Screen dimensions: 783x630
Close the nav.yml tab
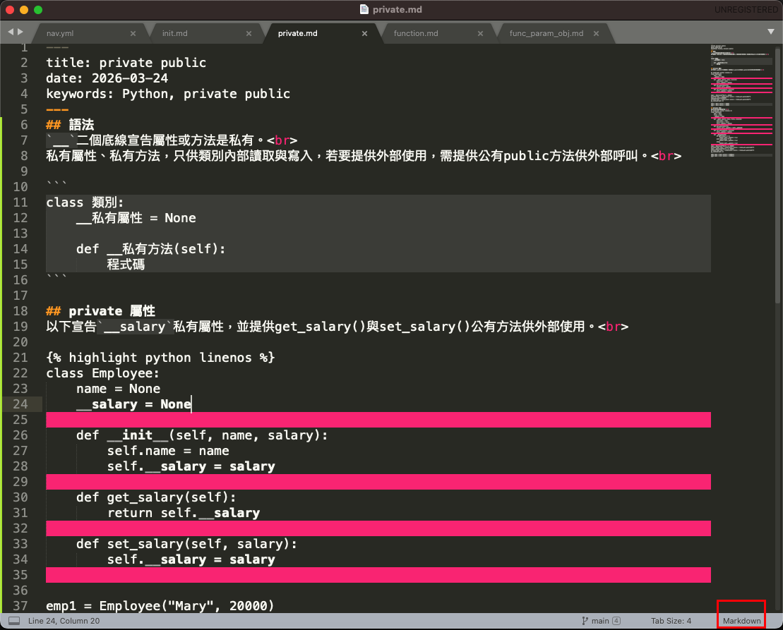[133, 33]
